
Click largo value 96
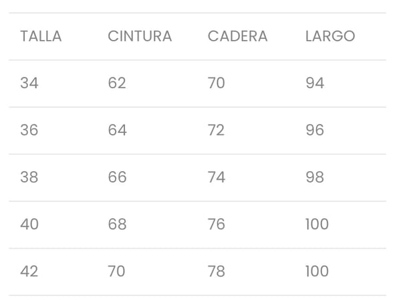click(x=315, y=130)
